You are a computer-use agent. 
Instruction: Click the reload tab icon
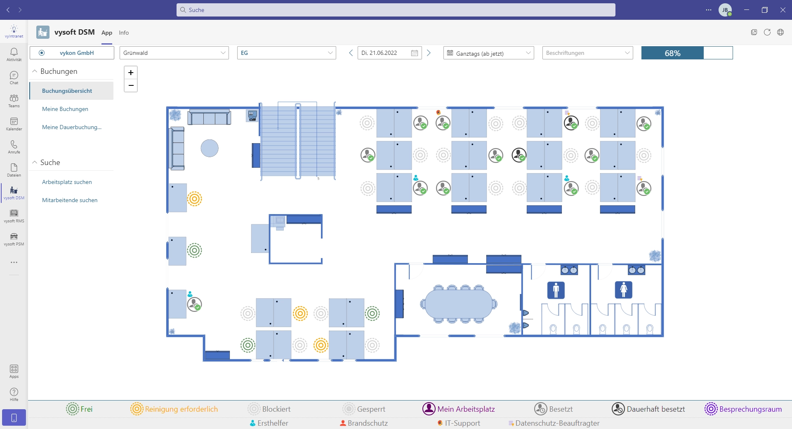(x=767, y=32)
